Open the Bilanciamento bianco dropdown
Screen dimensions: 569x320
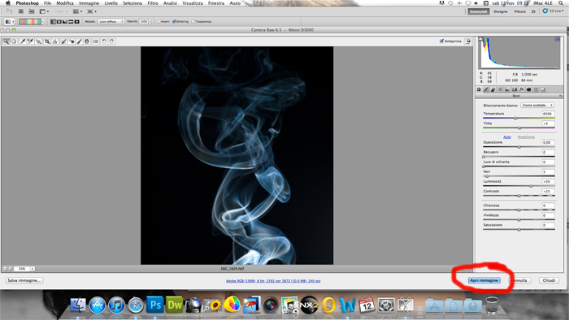pyautogui.click(x=537, y=105)
